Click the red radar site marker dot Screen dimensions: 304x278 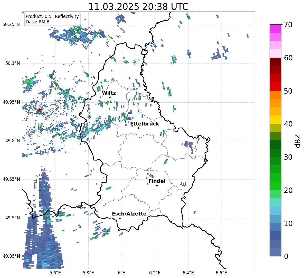pyautogui.click(x=40, y=111)
